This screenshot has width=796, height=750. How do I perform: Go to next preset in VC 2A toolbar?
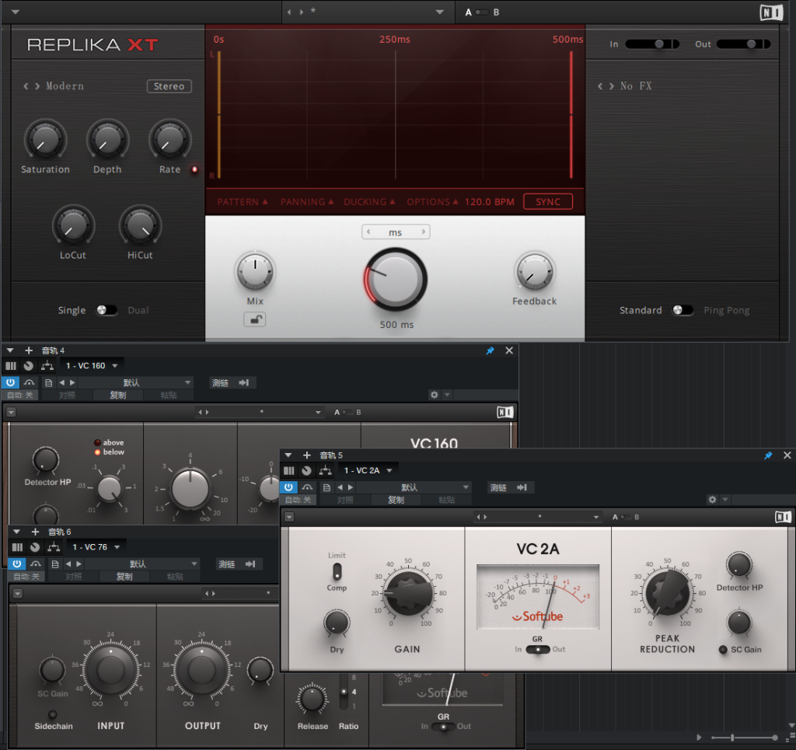tap(351, 487)
